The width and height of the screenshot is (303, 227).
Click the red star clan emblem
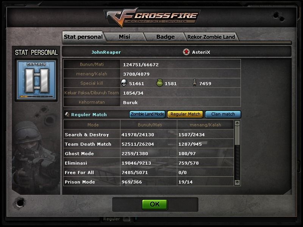tap(186, 52)
